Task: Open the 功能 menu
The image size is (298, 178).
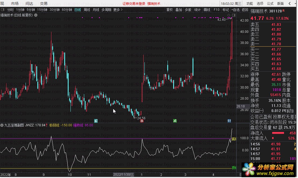Action: tap(250, 4)
